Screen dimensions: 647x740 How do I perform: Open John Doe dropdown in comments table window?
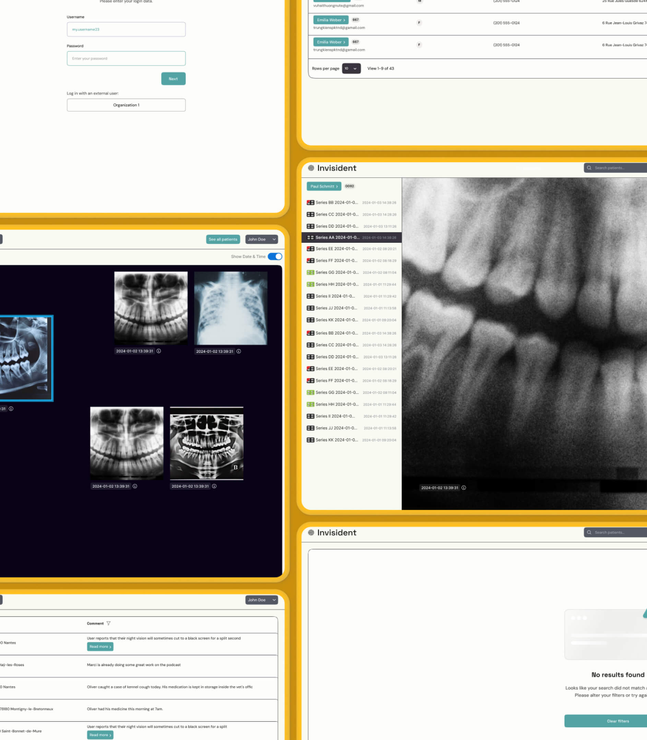[x=262, y=600]
